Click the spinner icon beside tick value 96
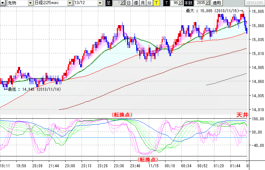Image resolution: width=265 pixels, height=170 pixels. click(x=181, y=3)
